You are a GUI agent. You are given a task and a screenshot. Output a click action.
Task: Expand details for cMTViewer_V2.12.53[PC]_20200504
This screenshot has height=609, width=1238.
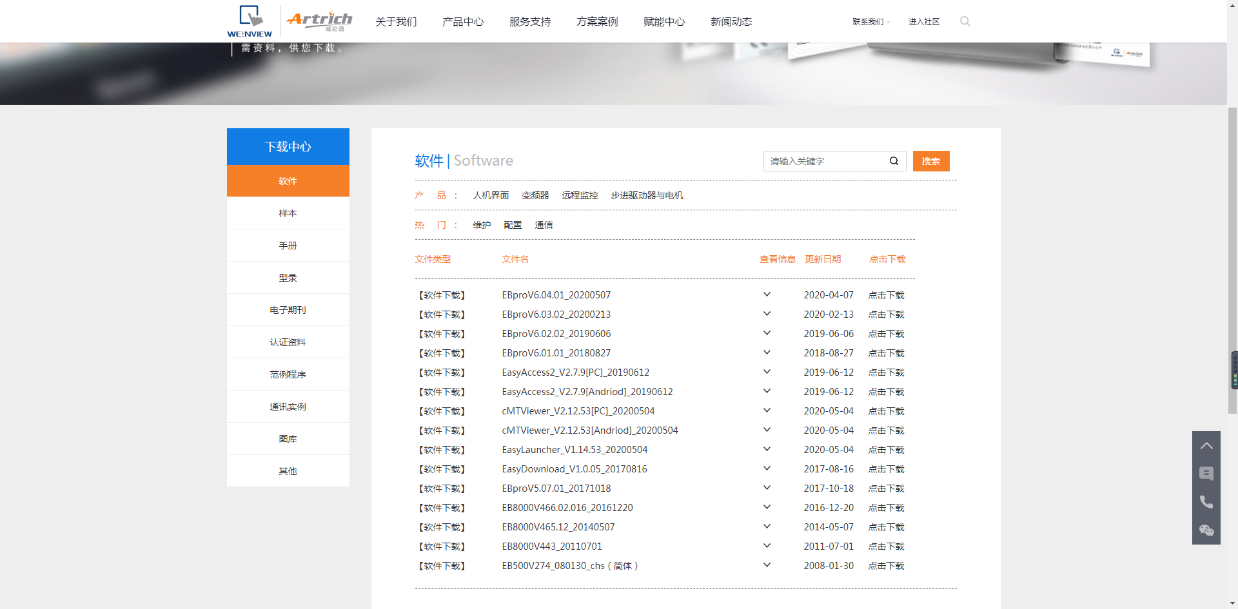click(x=767, y=411)
